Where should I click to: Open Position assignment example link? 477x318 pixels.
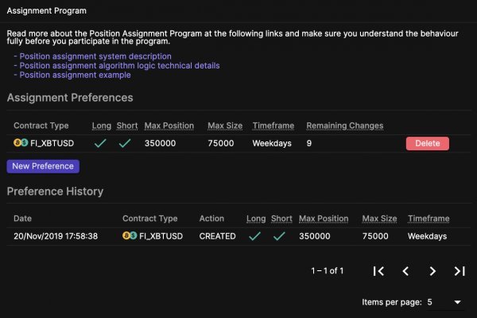[75, 76]
